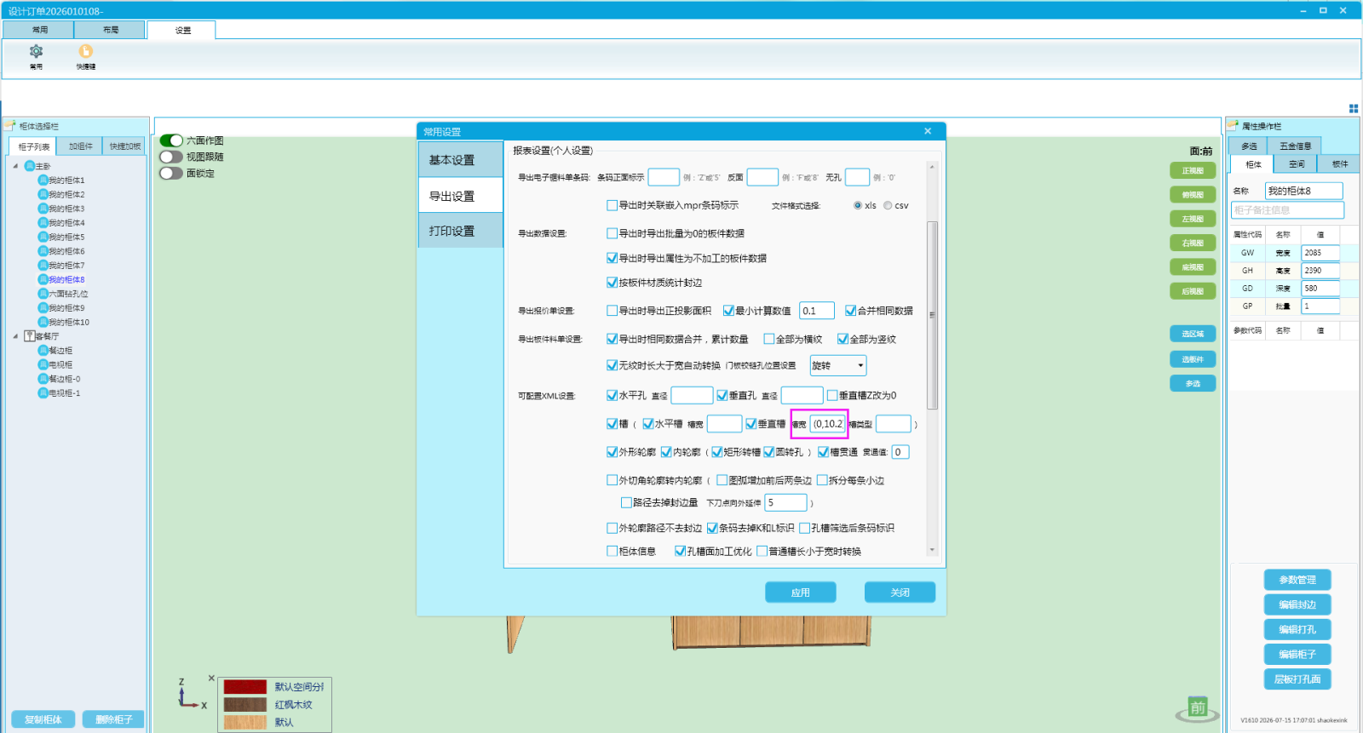This screenshot has width=1363, height=733.
Task: Click the 应用 apply button
Action: (x=801, y=593)
